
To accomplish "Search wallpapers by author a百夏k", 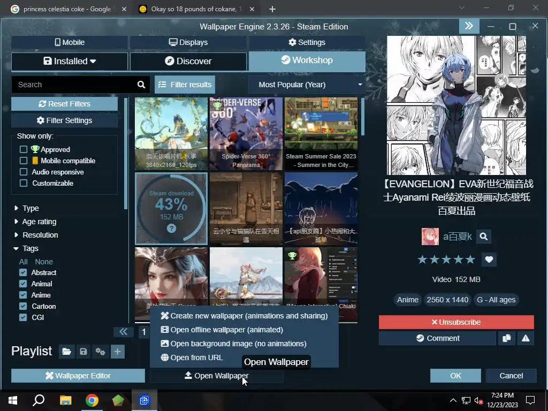I will pos(484,237).
